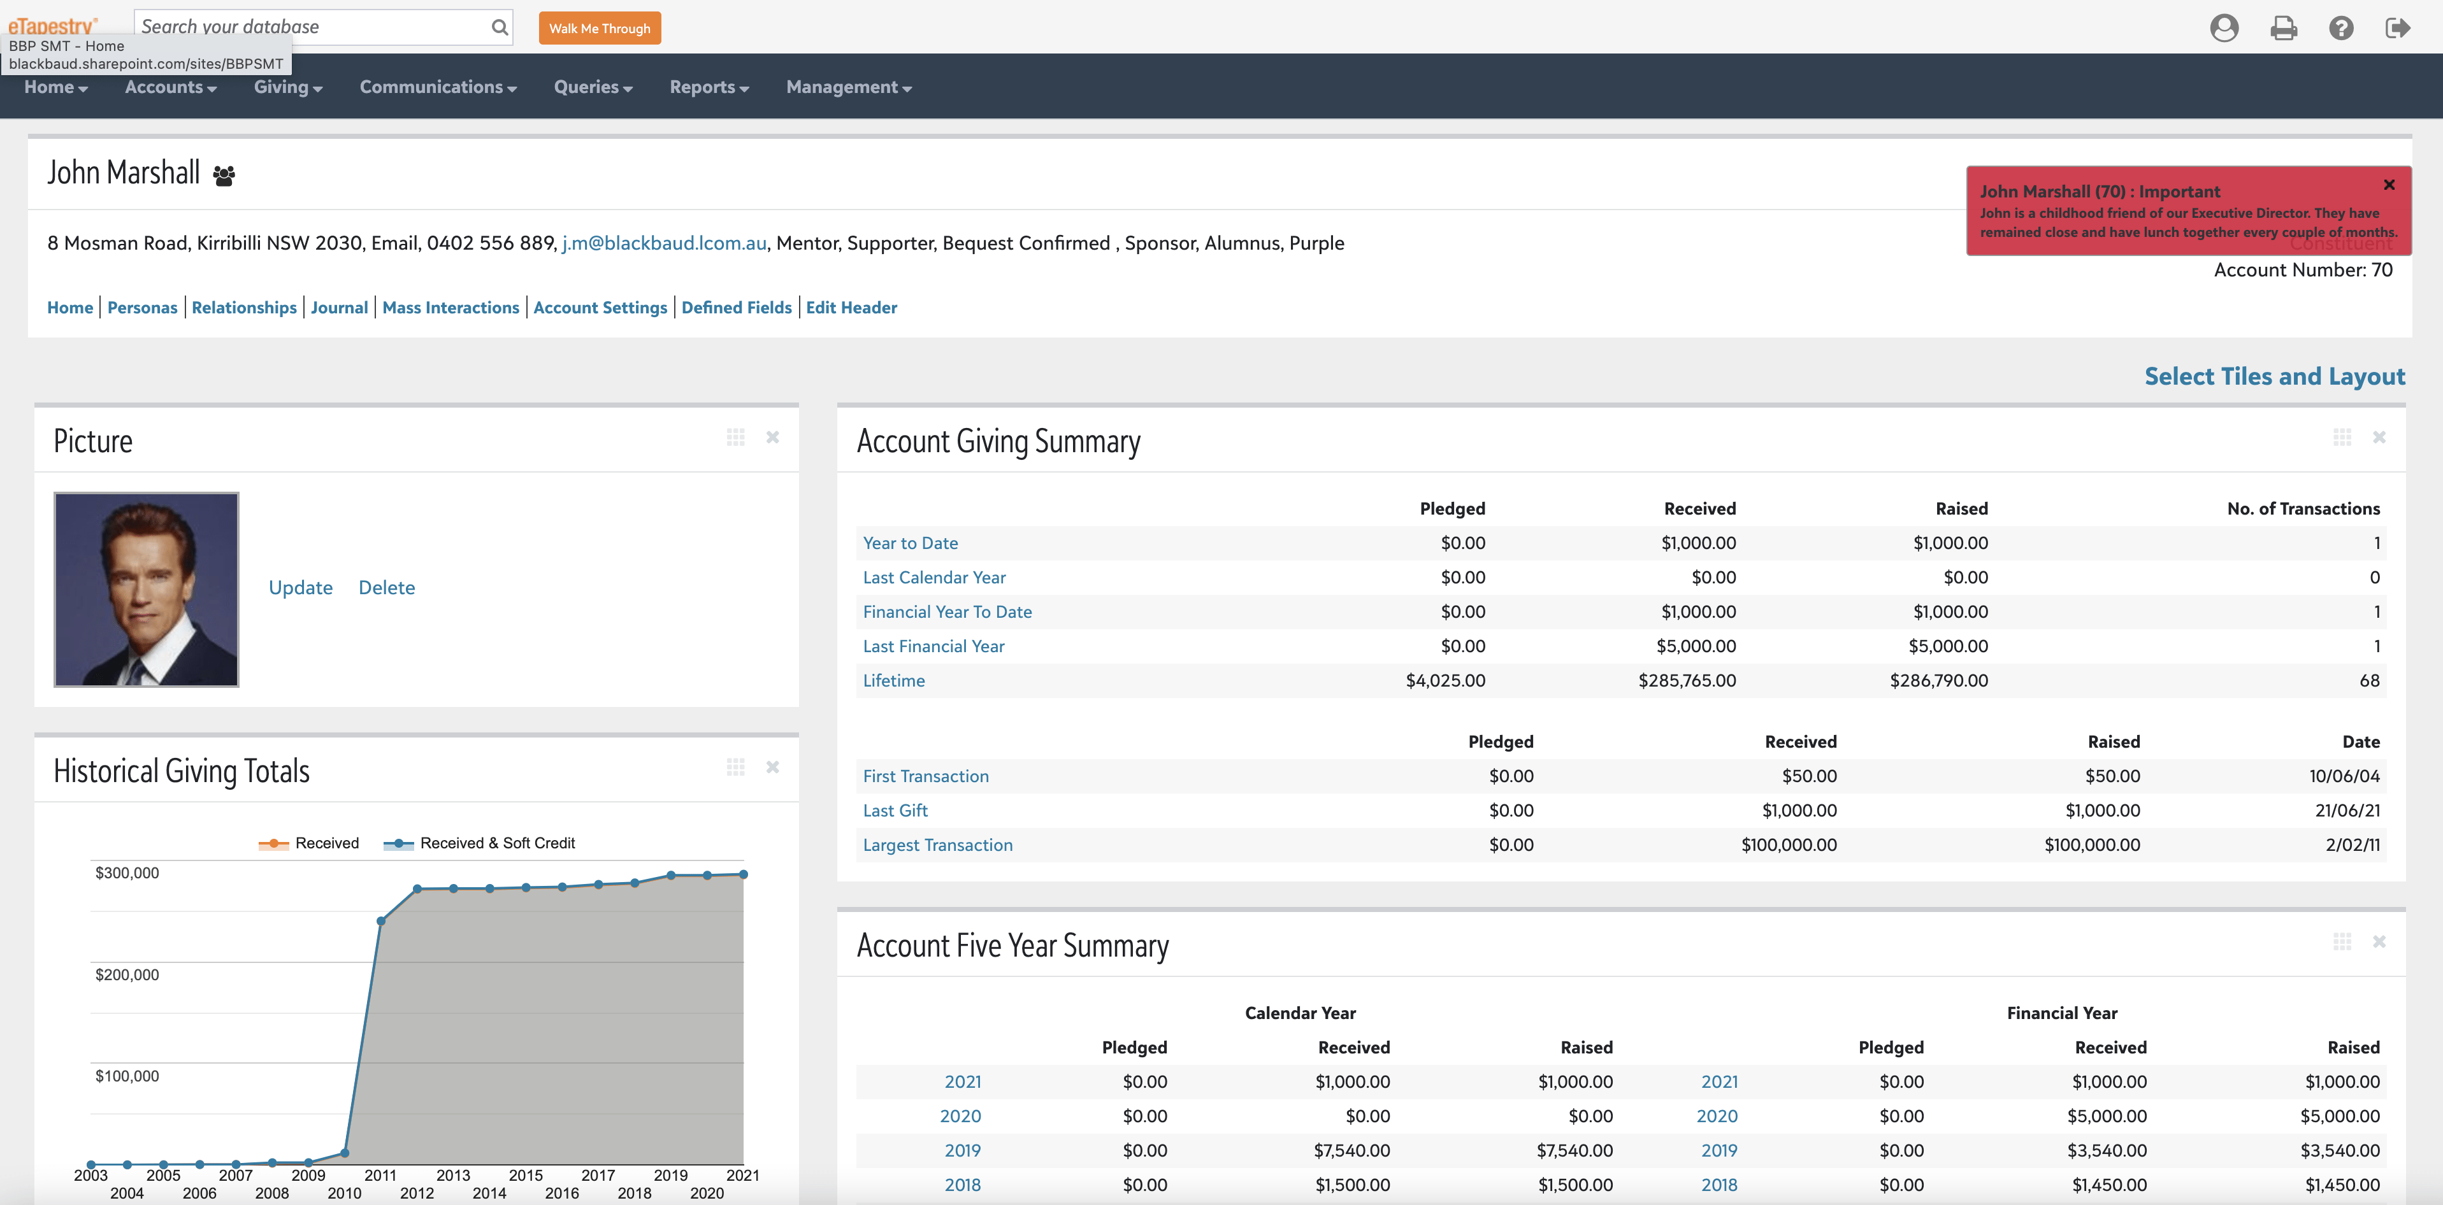Click the Walk Me Through button

(x=600, y=29)
